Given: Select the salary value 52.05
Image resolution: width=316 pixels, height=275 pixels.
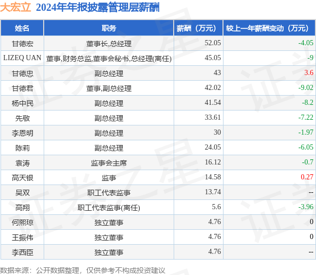Looking at the screenshot, I should [213, 43].
